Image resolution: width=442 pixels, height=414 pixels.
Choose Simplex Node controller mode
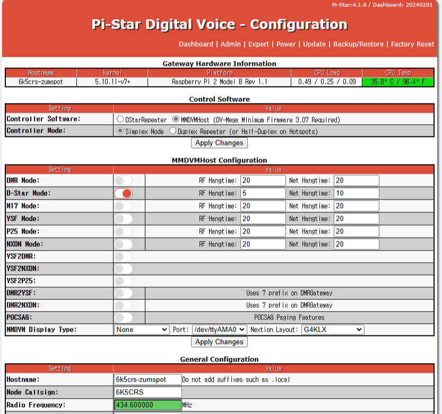120,131
